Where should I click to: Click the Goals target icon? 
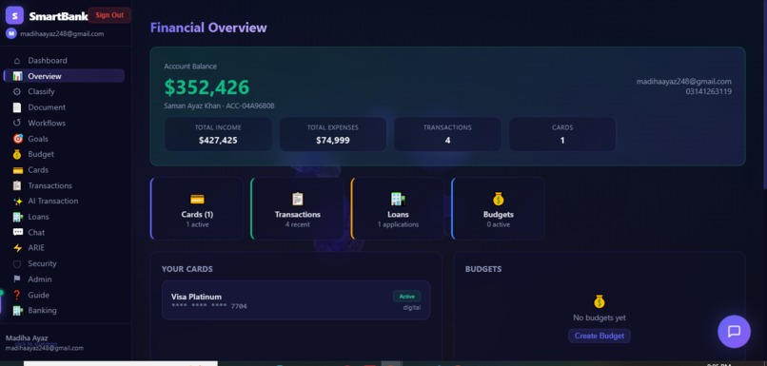click(18, 139)
